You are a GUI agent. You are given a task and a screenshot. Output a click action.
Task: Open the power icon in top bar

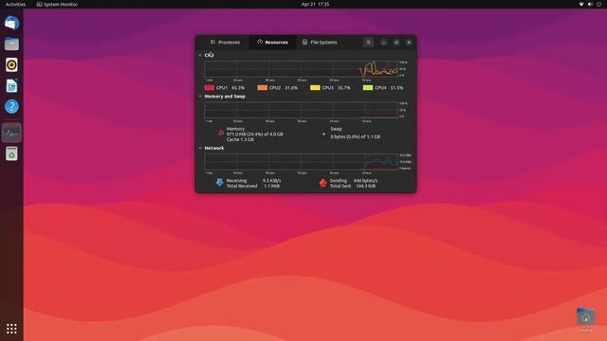tap(598, 4)
